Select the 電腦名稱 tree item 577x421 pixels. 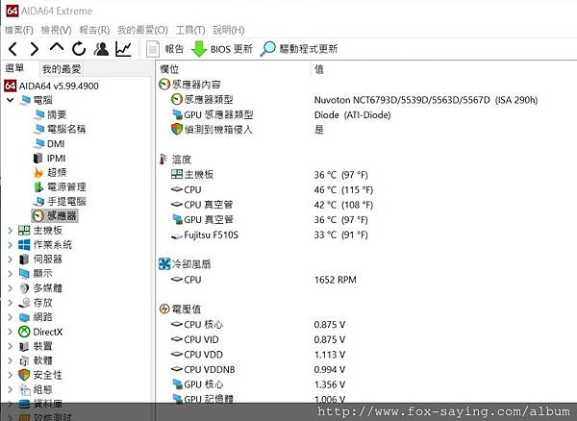click(x=60, y=129)
